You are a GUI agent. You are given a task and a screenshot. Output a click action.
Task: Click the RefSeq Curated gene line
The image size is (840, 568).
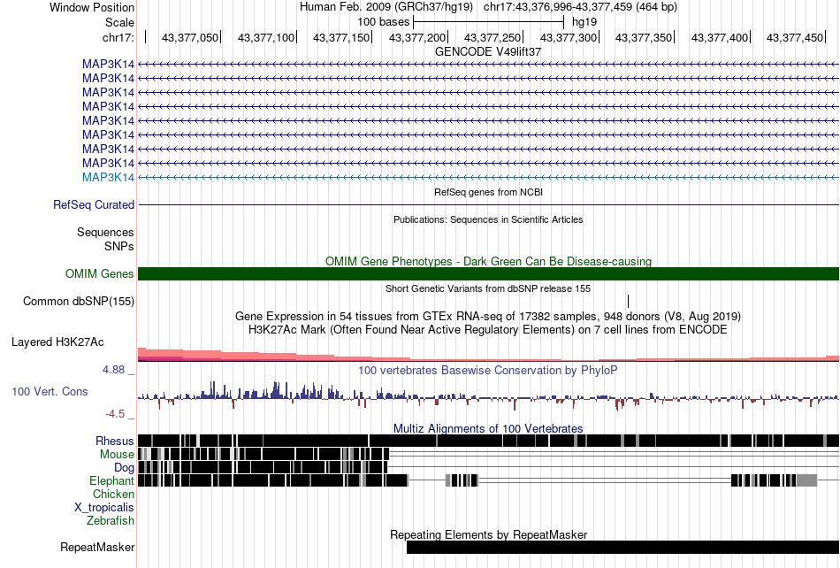point(488,204)
